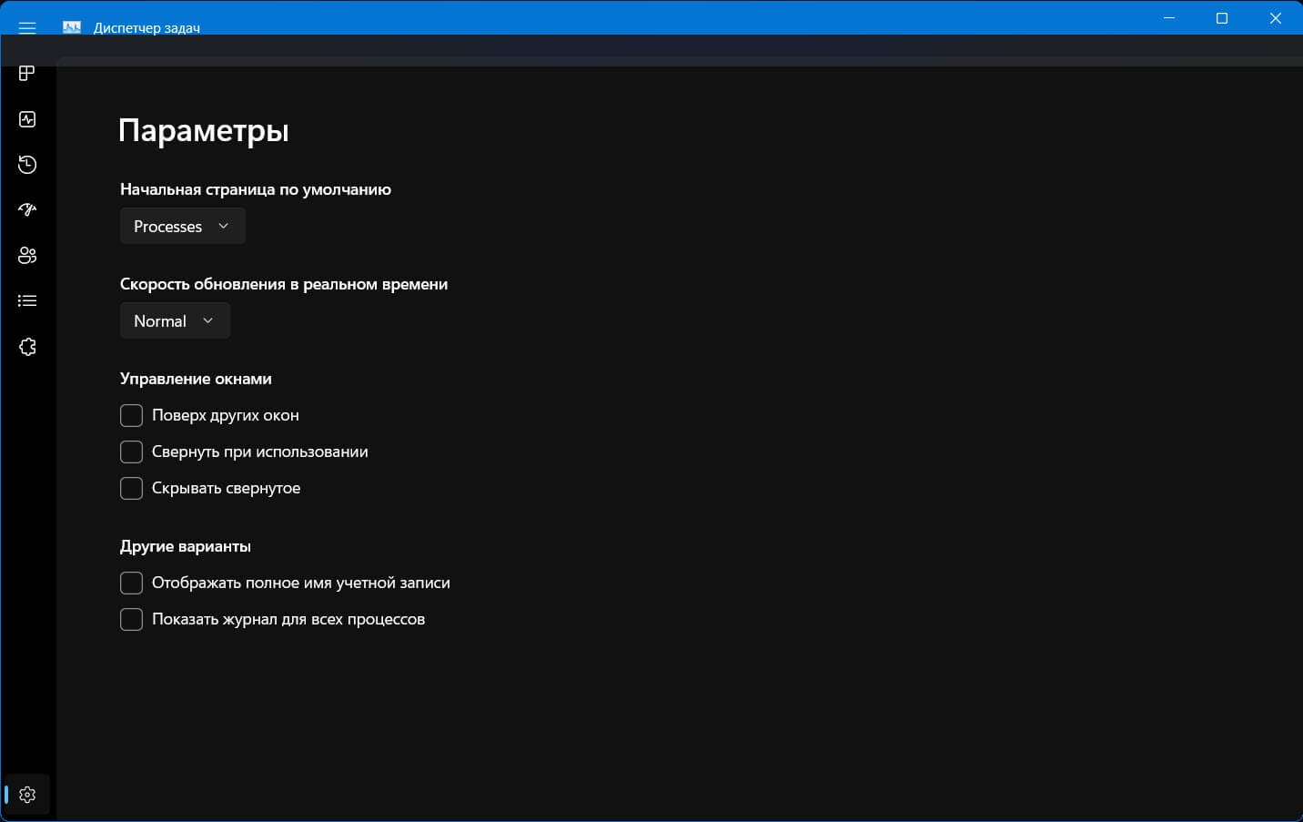Screen dimensions: 1303x822
Task: Minimize the Task Manager window
Action: coord(1169,18)
